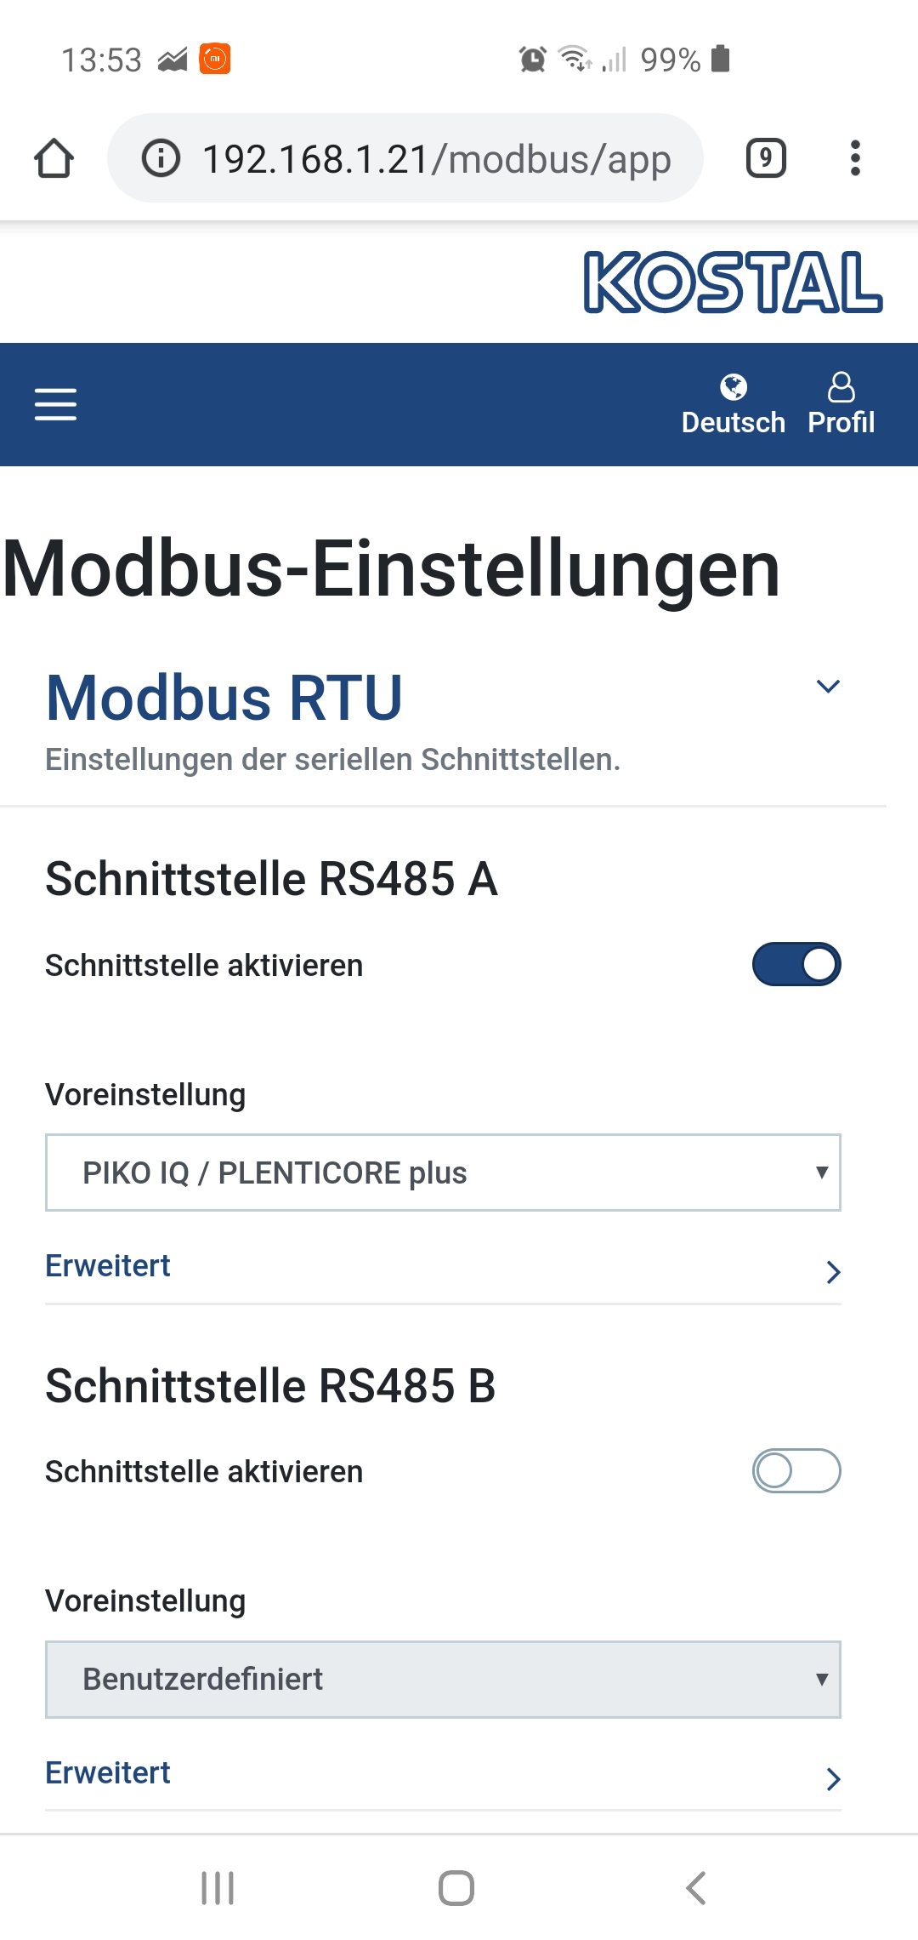Image resolution: width=918 pixels, height=1940 pixels.
Task: Open the Benutzerdefiniert preset dropdown
Action: click(x=443, y=1679)
